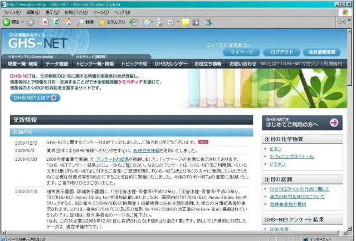The width and height of the screenshot is (356, 241).
Task: Open トピック作成 navigation item
Action: pos(134,64)
